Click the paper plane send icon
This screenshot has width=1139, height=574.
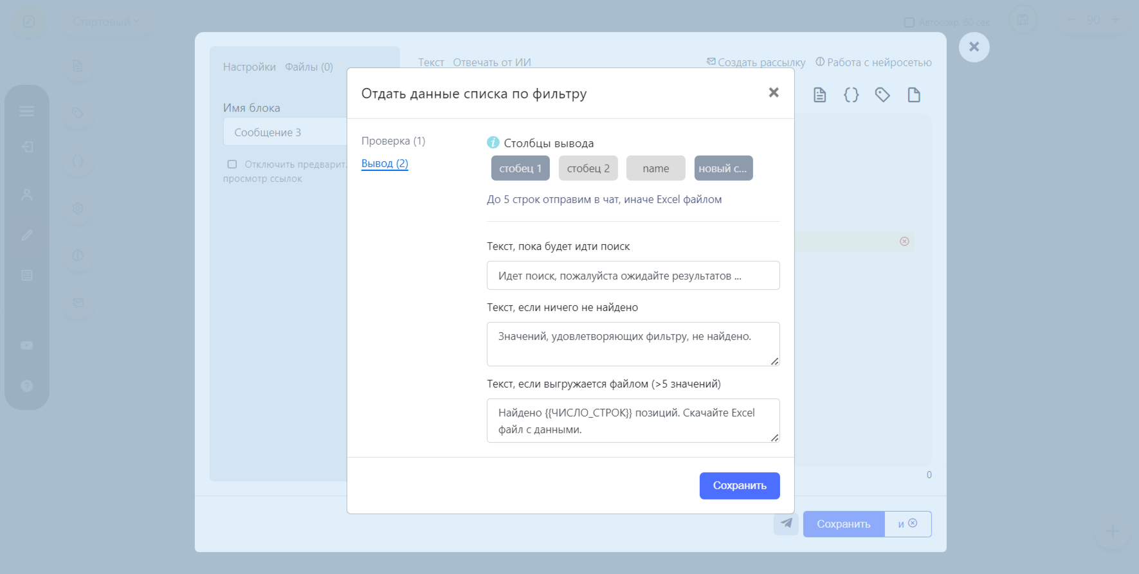pyautogui.click(x=786, y=523)
